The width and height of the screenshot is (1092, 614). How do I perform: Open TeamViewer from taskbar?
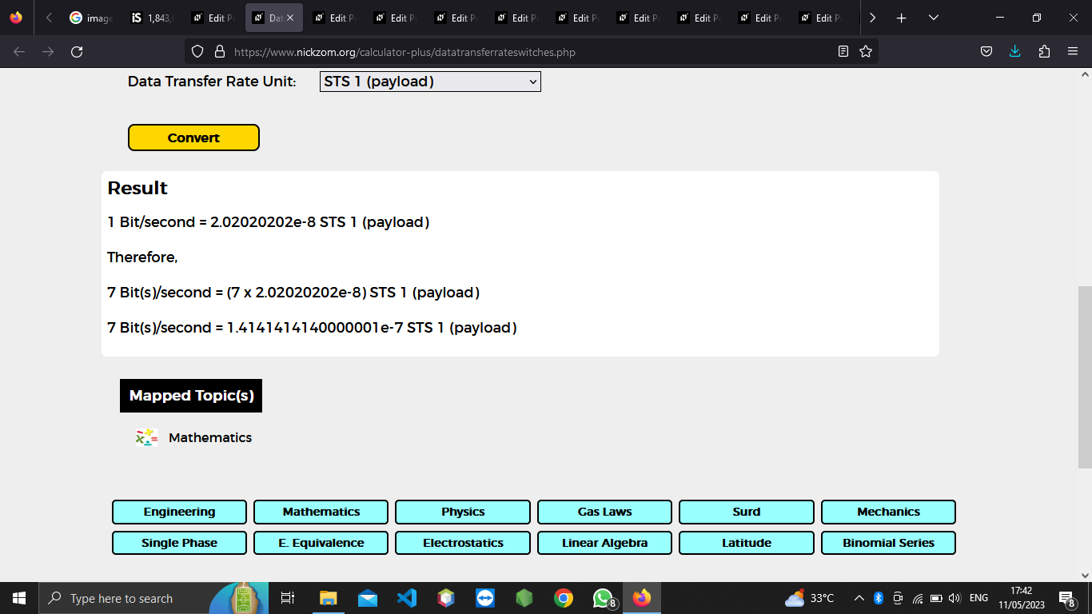485,598
